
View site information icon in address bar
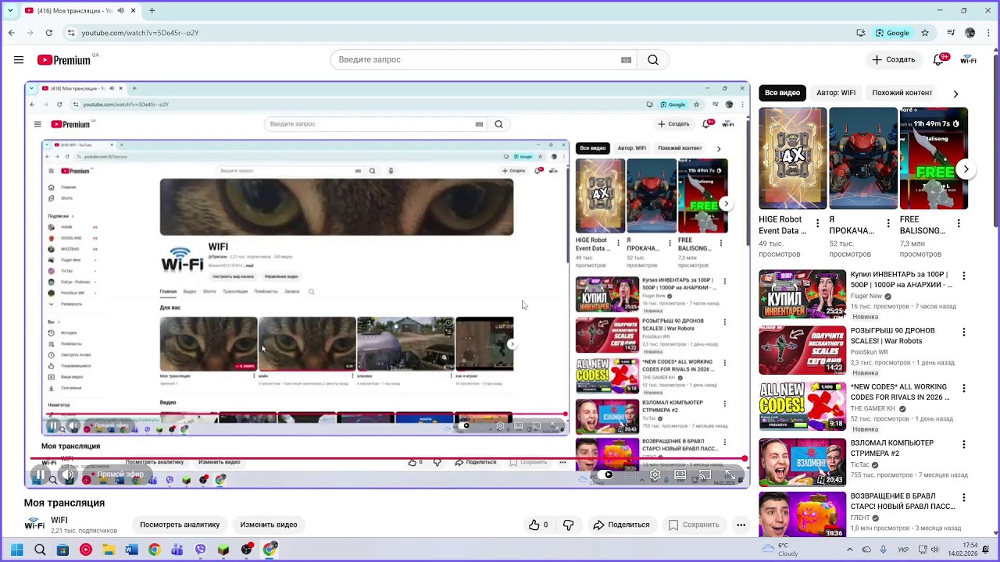pyautogui.click(x=71, y=33)
